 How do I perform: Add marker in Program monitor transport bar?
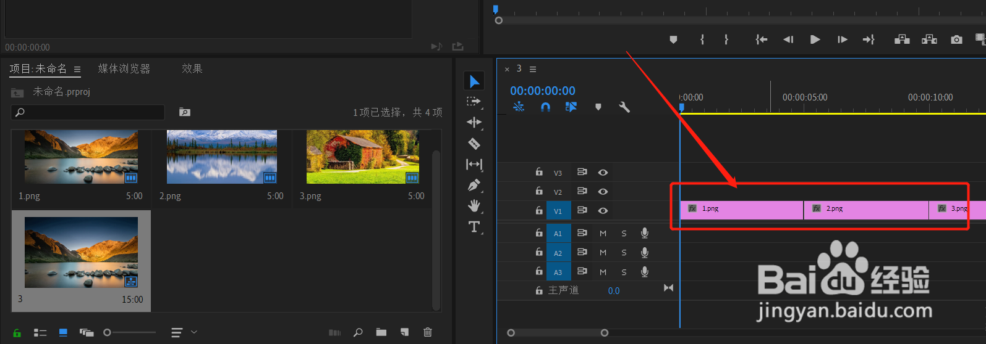pyautogui.click(x=673, y=39)
